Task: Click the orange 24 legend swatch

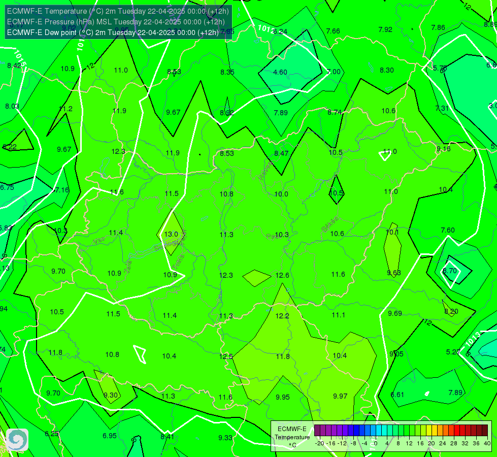Action: [x=446, y=431]
